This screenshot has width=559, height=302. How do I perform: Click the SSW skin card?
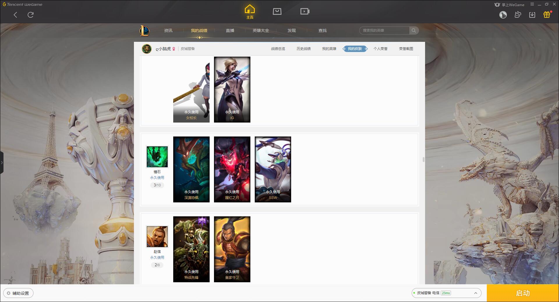point(273,169)
